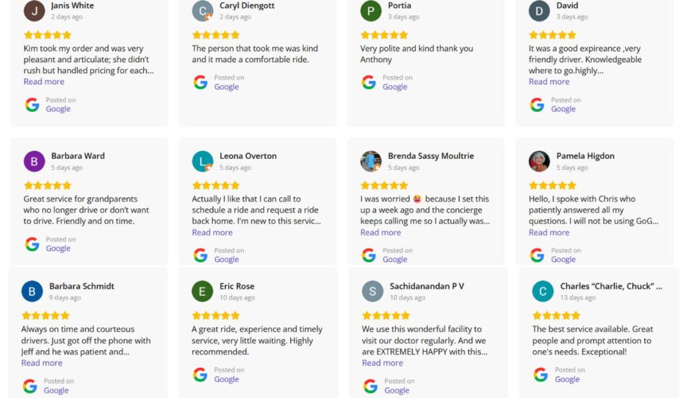Expand David's review using Read more
The height and width of the screenshot is (398, 683).
point(549,82)
